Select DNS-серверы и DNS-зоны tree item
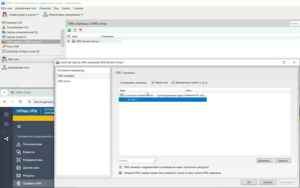 30,42
